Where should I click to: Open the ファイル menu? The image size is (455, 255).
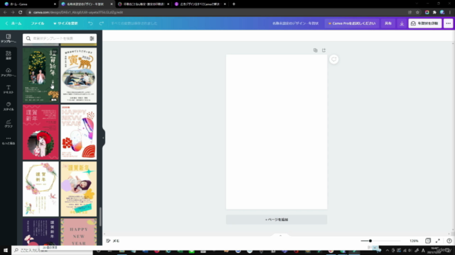(38, 23)
